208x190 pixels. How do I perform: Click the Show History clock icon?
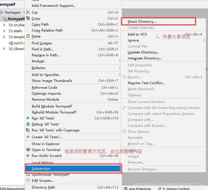click(x=124, y=131)
